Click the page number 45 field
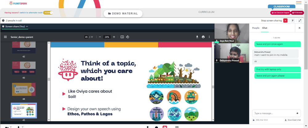This screenshot has width=308, height=128. [x=86, y=37]
